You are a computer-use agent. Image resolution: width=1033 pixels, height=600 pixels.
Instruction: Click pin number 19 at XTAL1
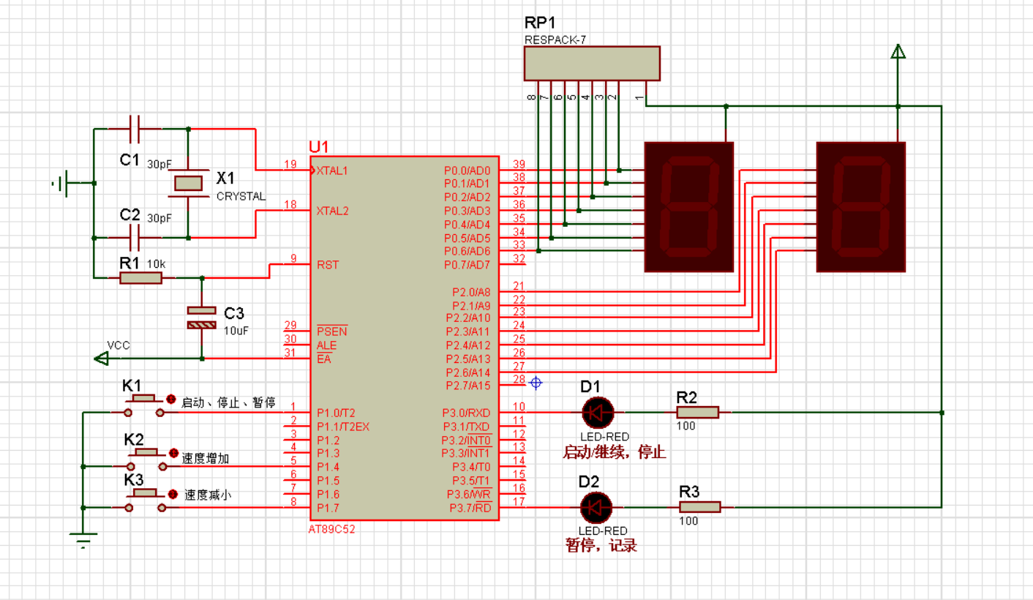[x=290, y=164]
